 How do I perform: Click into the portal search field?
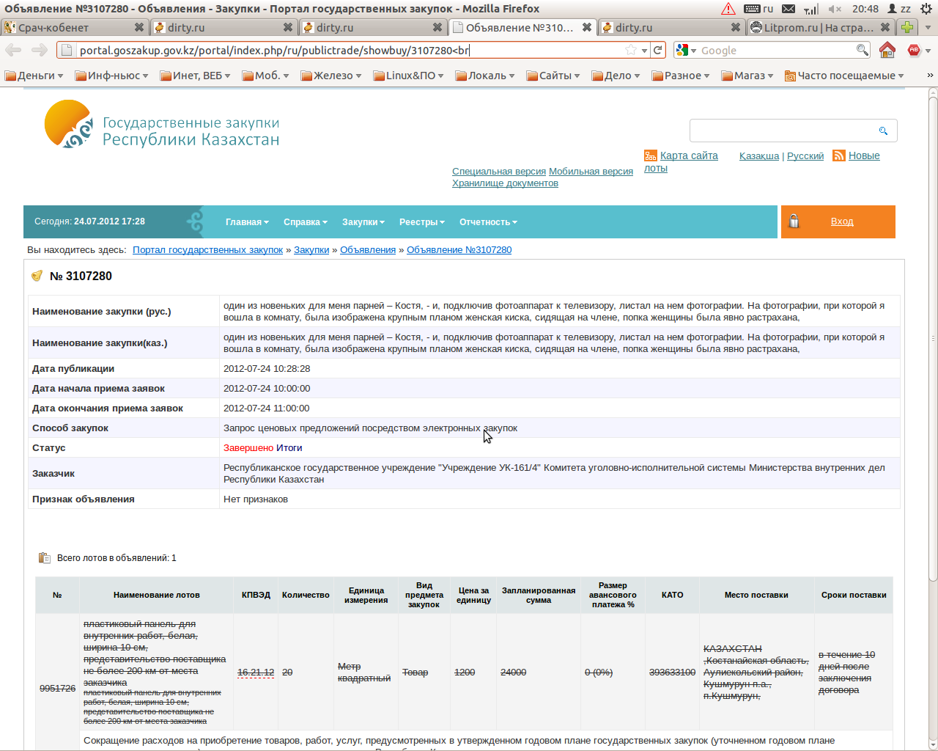pos(783,131)
